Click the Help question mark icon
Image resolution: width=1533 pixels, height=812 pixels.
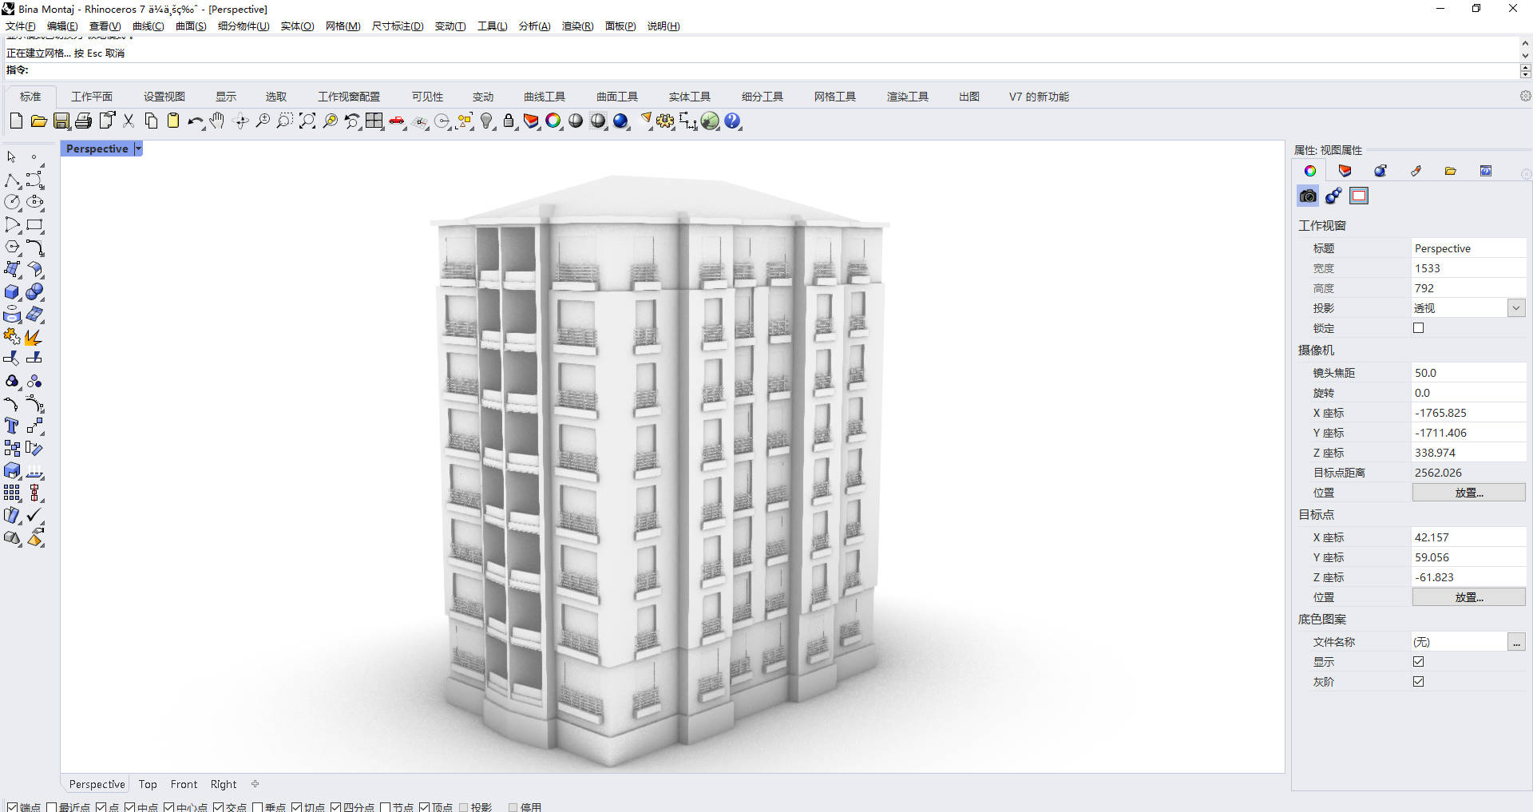pyautogui.click(x=732, y=121)
